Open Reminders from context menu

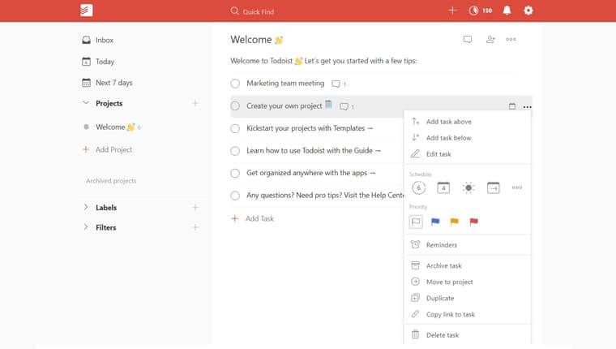[468, 245]
